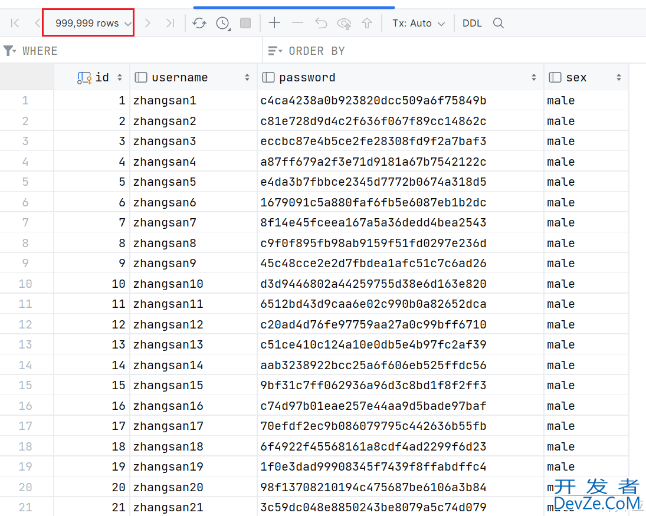Screen dimensions: 646x516
Task: Jump to the last page of rows
Action: [x=170, y=23]
